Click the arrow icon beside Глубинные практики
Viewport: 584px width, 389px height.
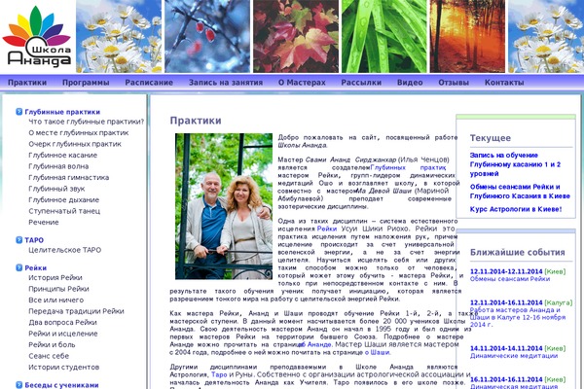click(19, 112)
